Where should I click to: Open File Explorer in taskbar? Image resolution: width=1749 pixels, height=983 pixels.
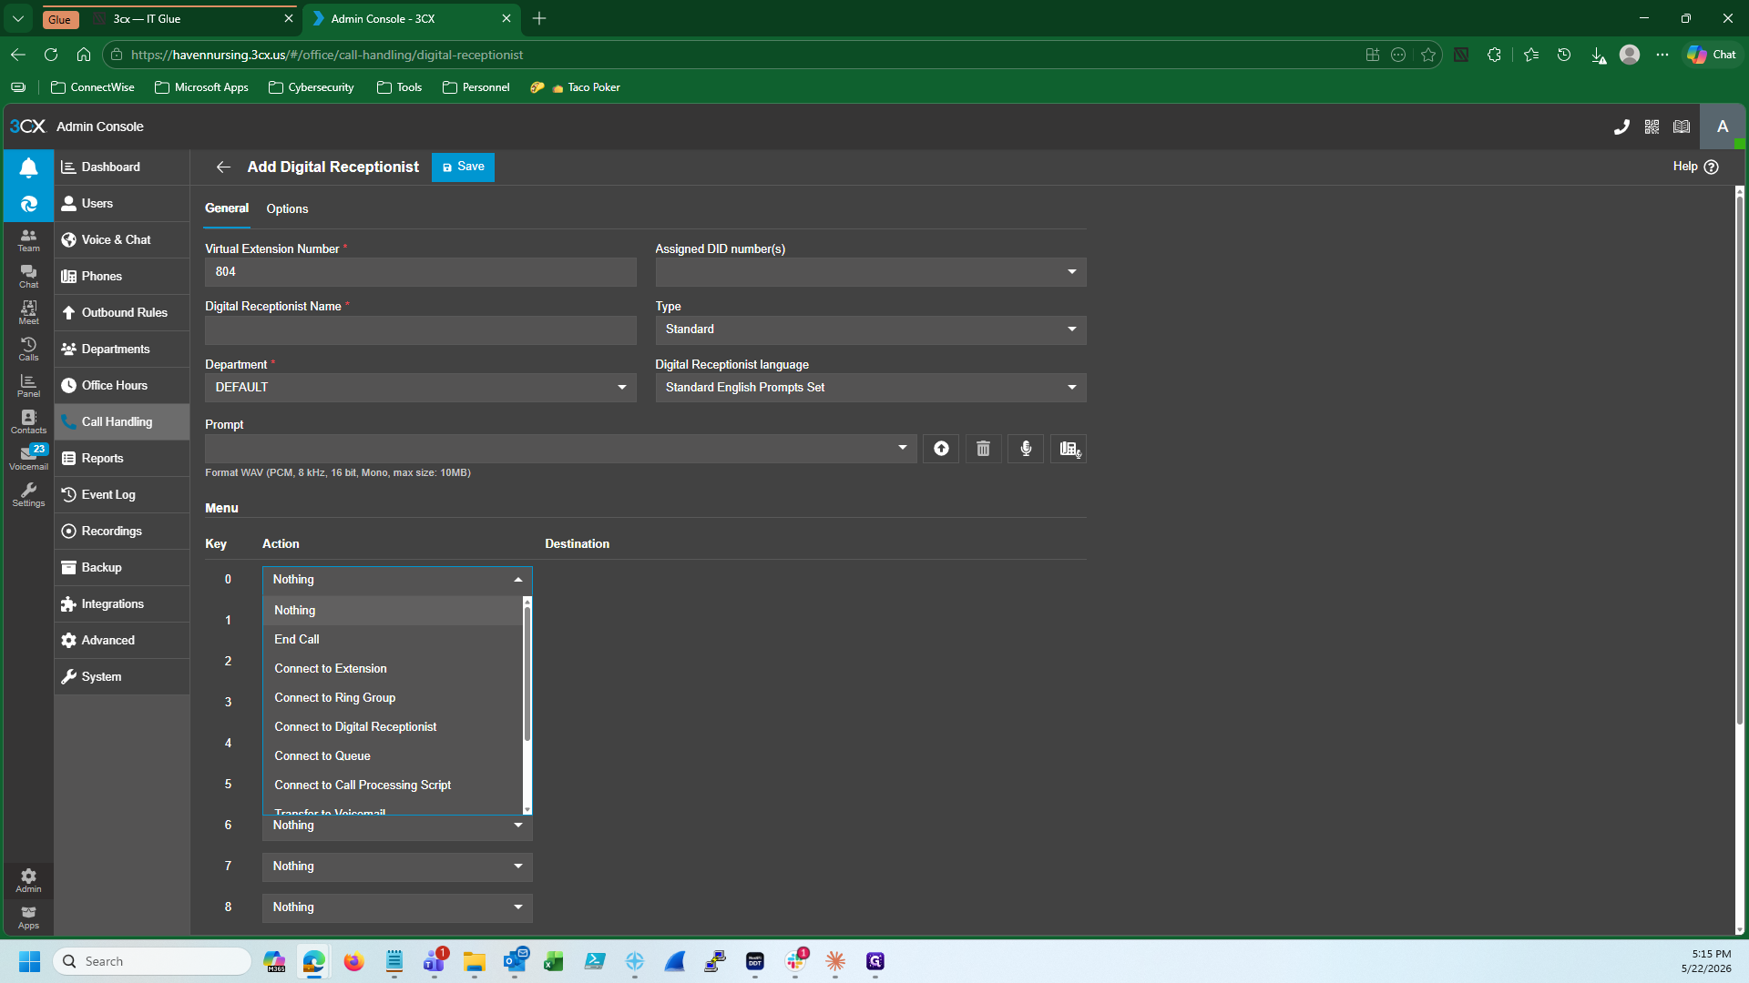coord(474,961)
